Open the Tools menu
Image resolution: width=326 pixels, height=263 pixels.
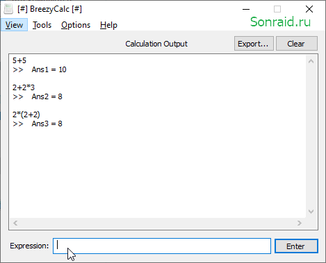pyautogui.click(x=42, y=25)
